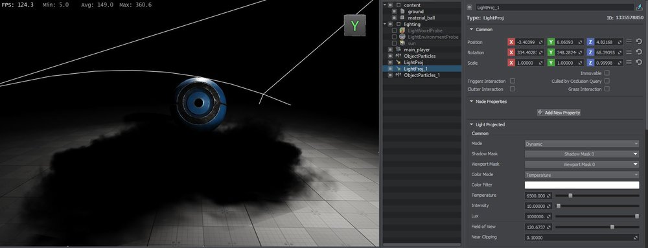Select the main_player node in the tree

tap(417, 49)
